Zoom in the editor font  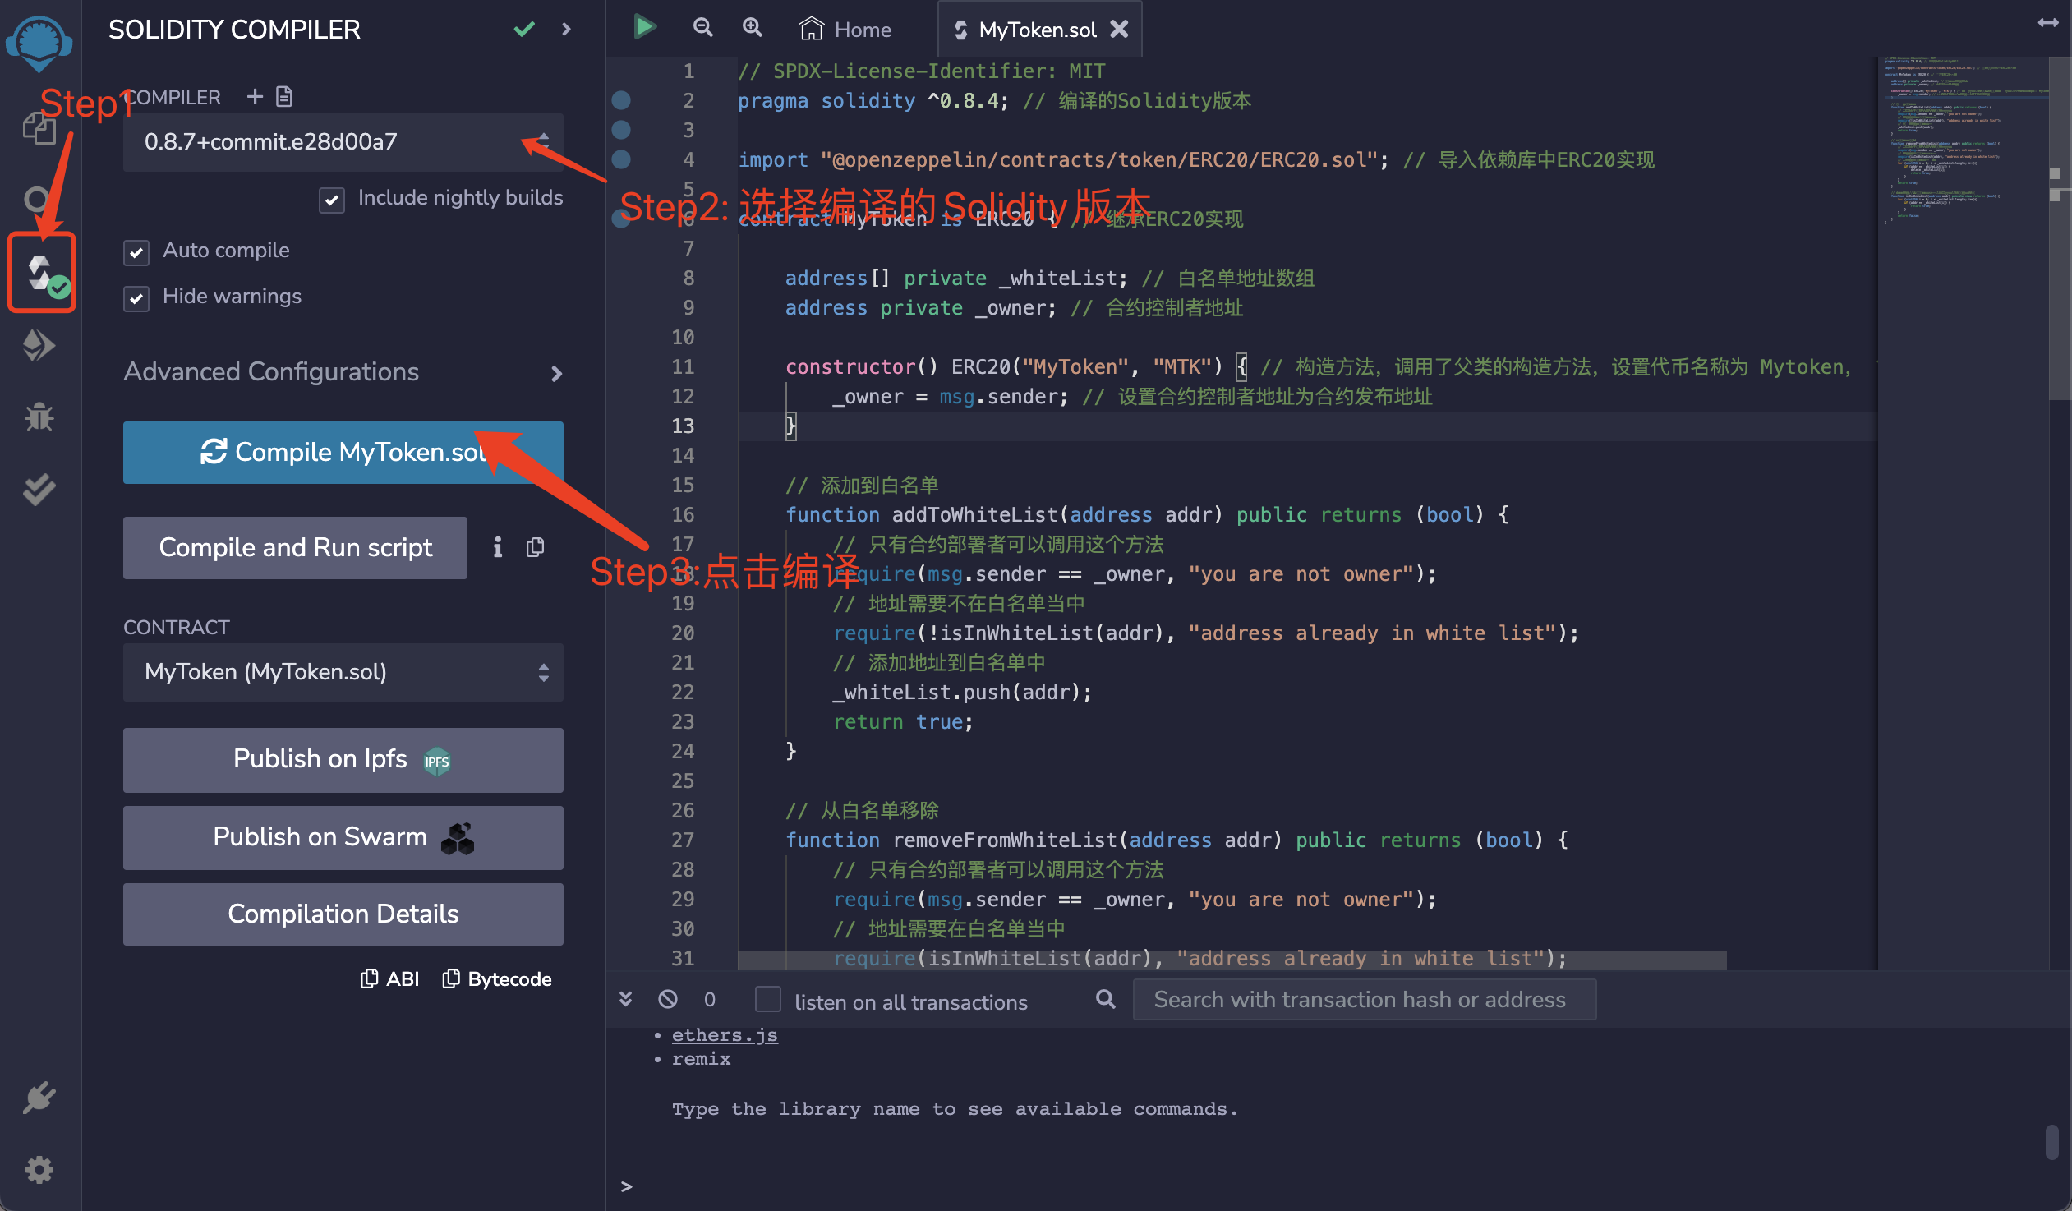click(753, 28)
